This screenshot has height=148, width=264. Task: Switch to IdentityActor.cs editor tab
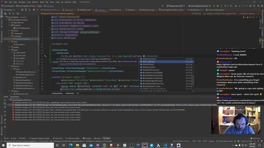(196, 10)
